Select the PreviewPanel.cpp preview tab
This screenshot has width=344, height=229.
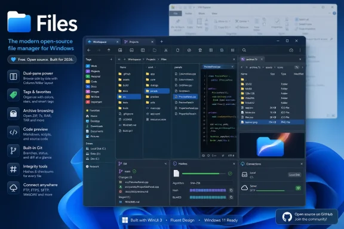(x=219, y=67)
